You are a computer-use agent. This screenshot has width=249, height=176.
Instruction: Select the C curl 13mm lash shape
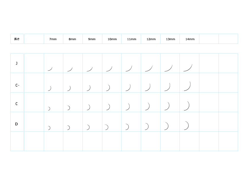point(167,106)
